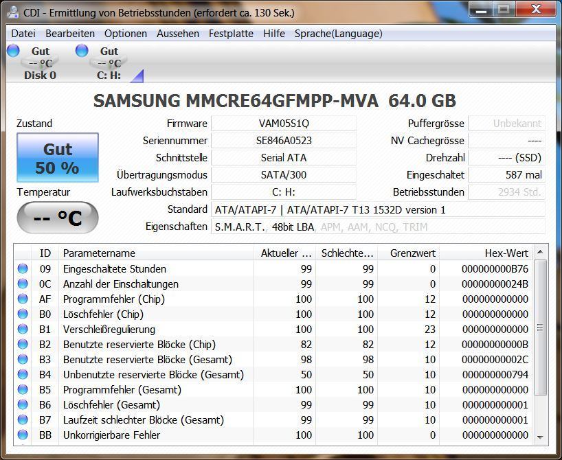Screen dimensions: 562x460
Task: Select Benutzte reservierte Blöcke (Chip) row
Action: 274,344
